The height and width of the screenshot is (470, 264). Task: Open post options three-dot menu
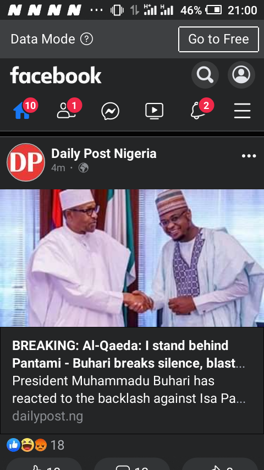(249, 156)
